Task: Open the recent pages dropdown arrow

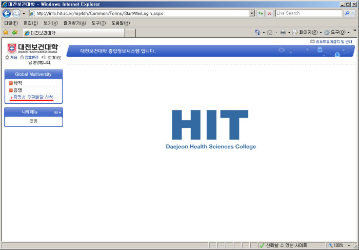Action: click(x=24, y=13)
